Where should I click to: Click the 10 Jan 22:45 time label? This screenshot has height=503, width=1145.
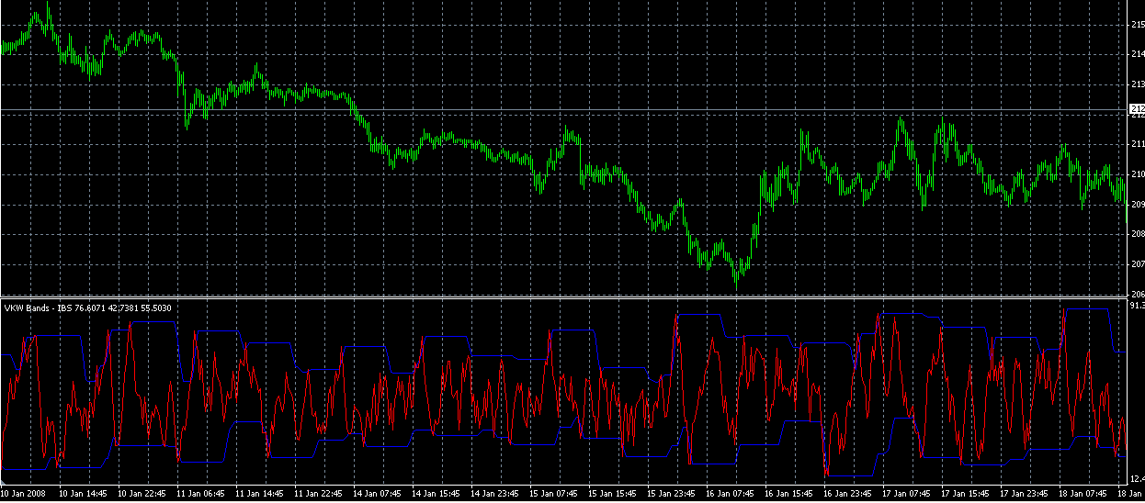point(142,494)
